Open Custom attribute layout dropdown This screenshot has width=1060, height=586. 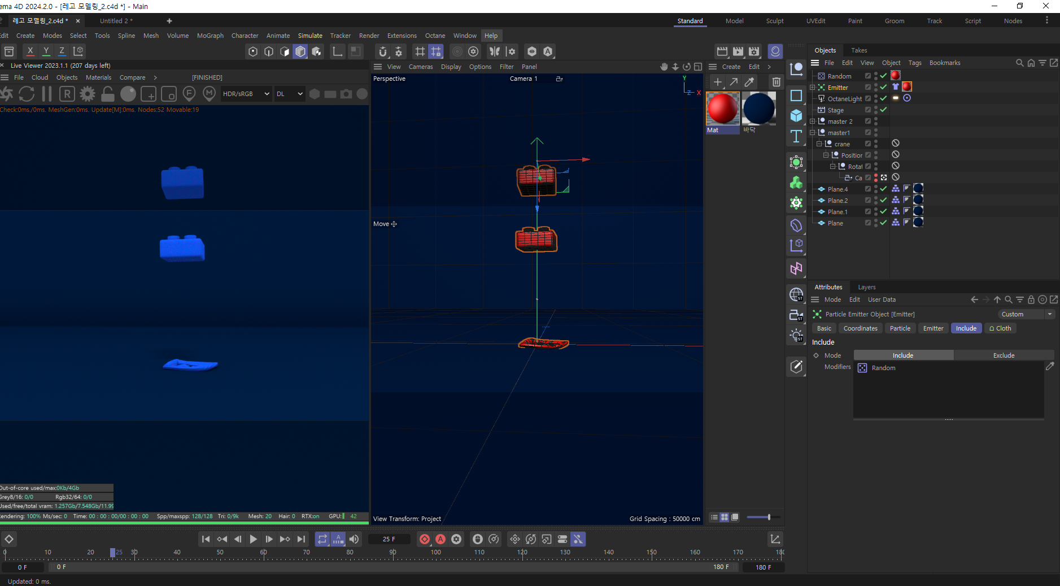click(1026, 314)
